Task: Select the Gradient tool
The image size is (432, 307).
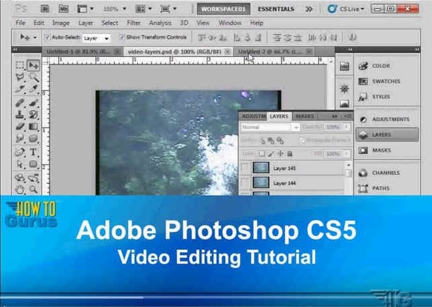Action: pos(33,127)
